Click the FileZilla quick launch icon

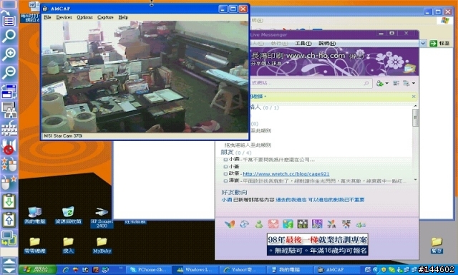[95, 269]
